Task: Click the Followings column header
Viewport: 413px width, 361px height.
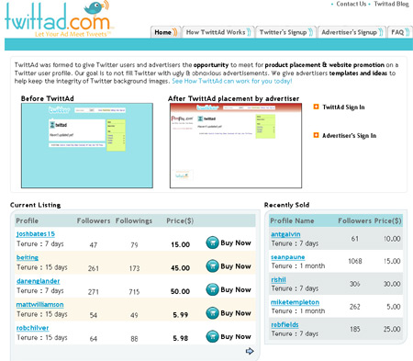Action: tap(134, 220)
